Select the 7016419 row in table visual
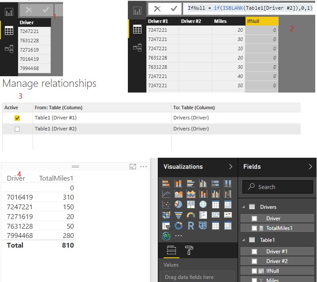Screen dimensions: 317x282 pyautogui.click(x=39, y=197)
